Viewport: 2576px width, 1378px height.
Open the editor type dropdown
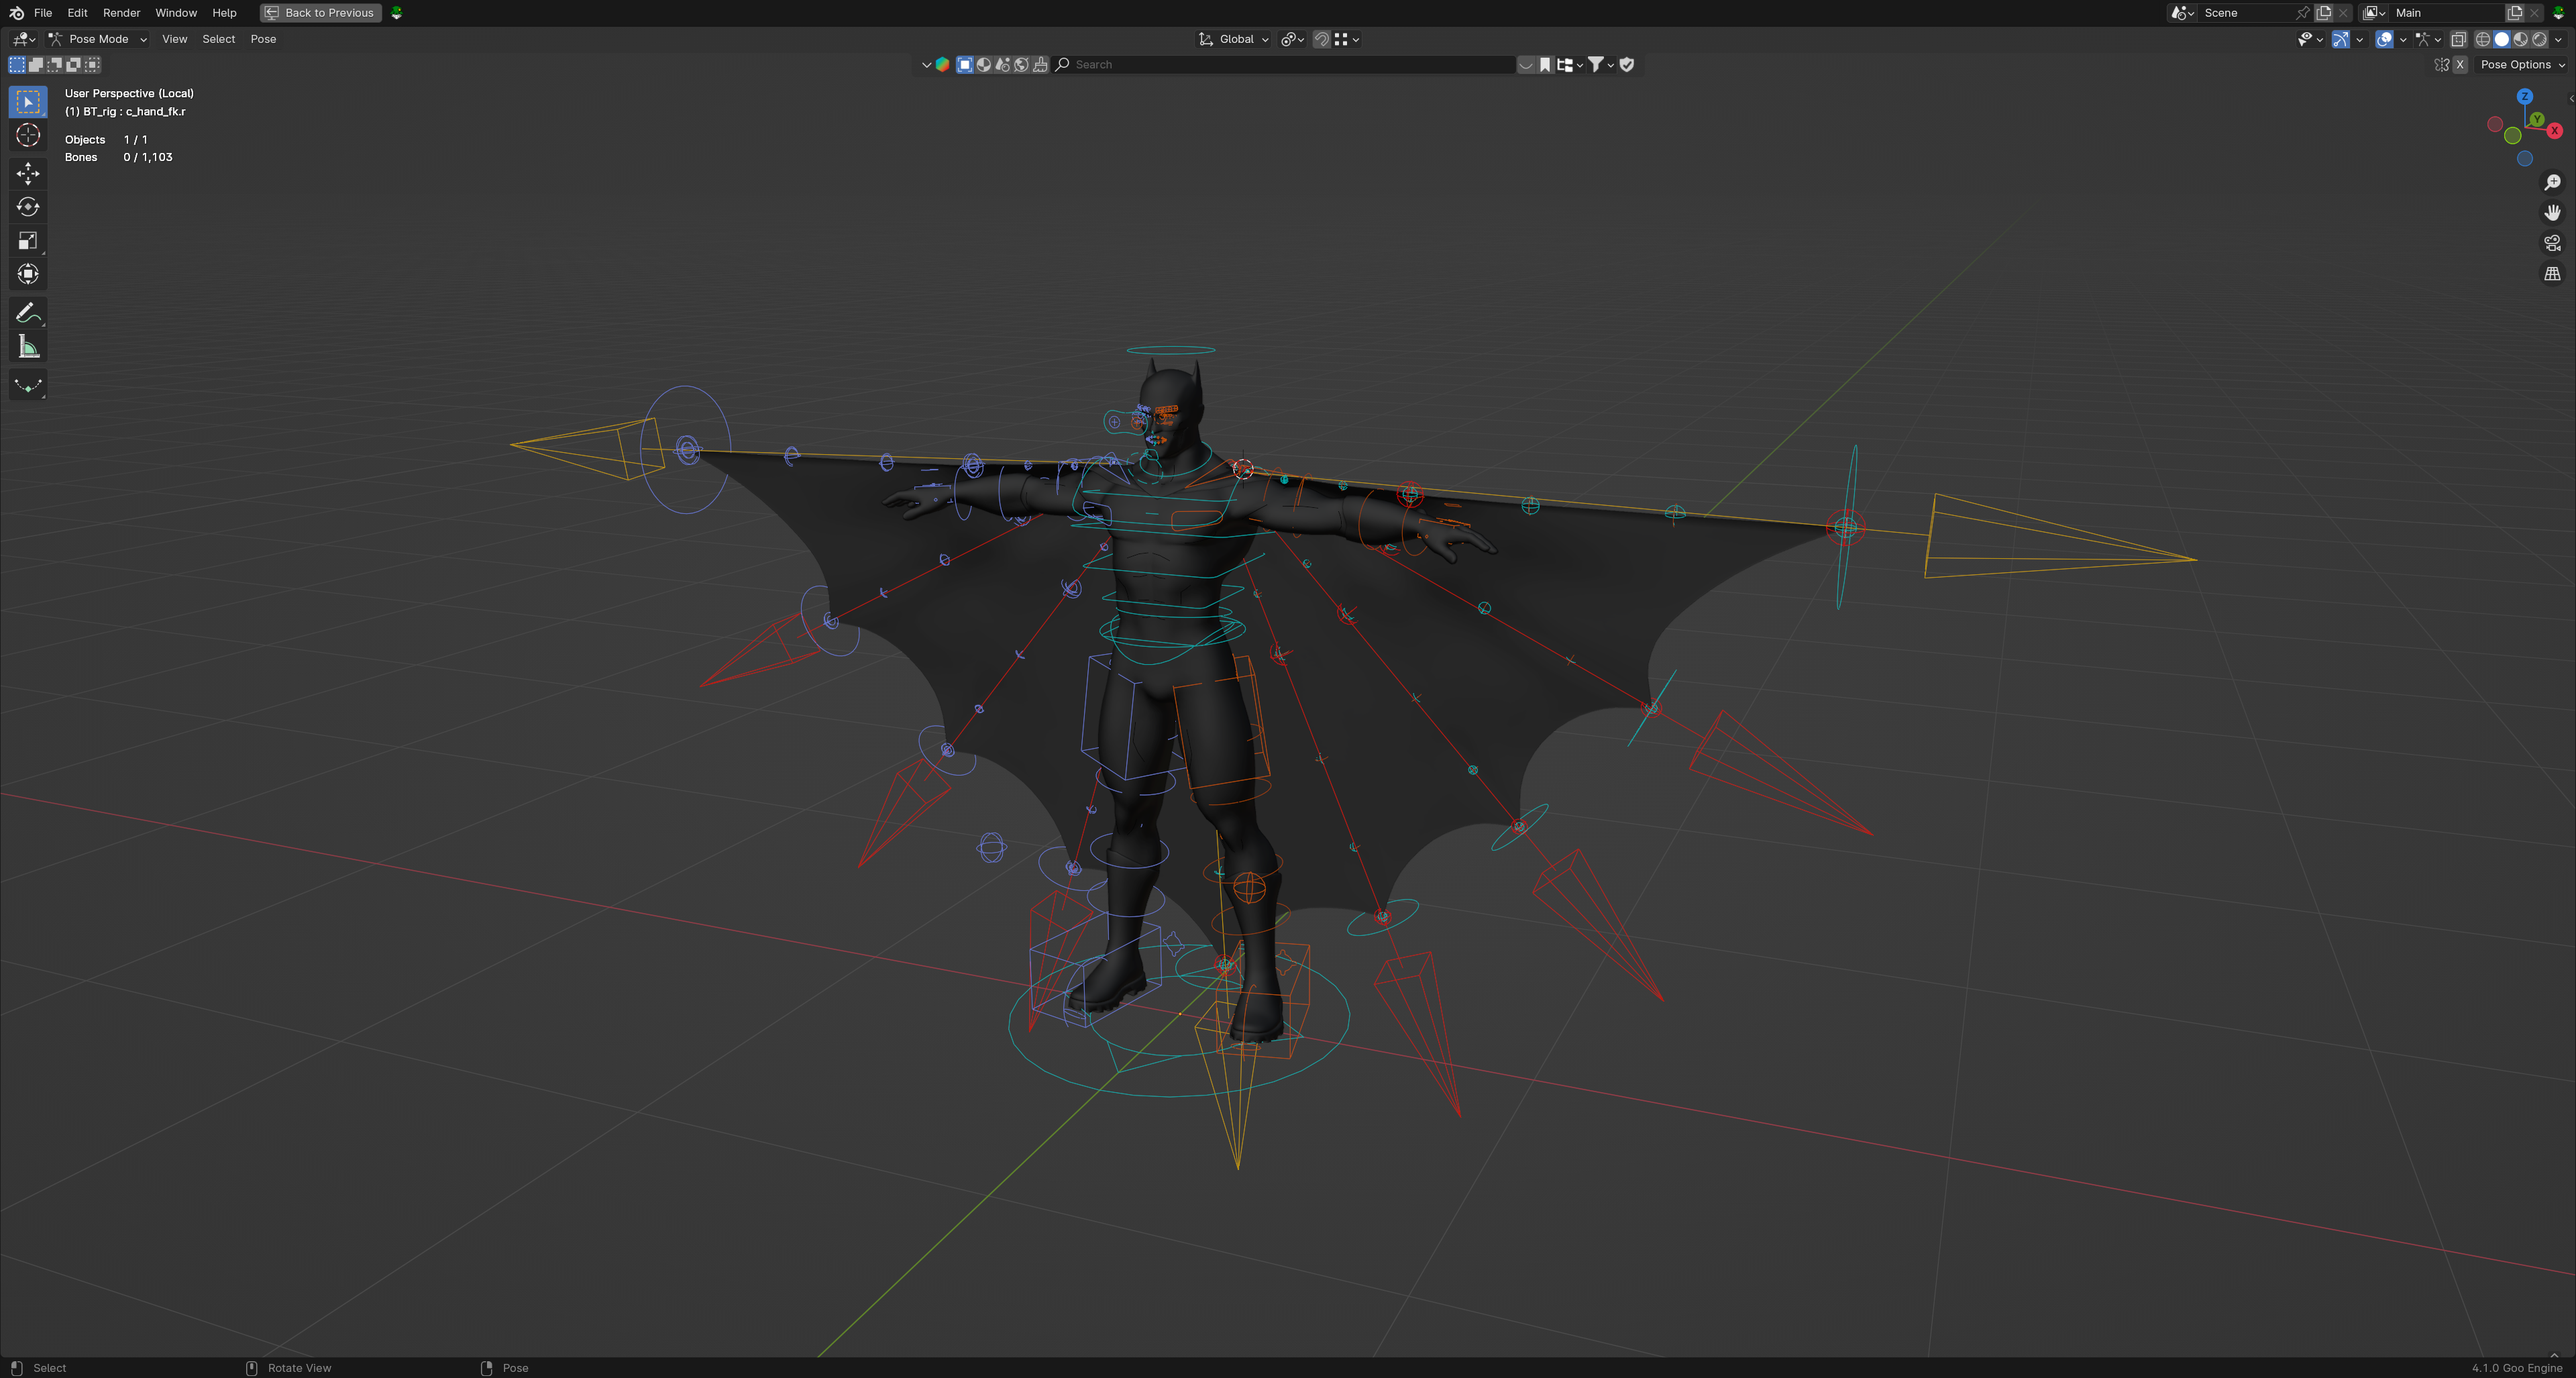click(x=23, y=39)
